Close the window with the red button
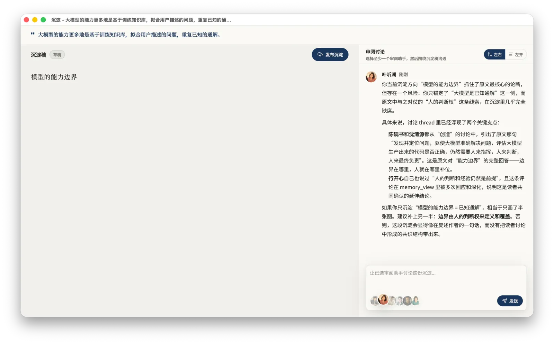The width and height of the screenshot is (554, 344). point(26,20)
